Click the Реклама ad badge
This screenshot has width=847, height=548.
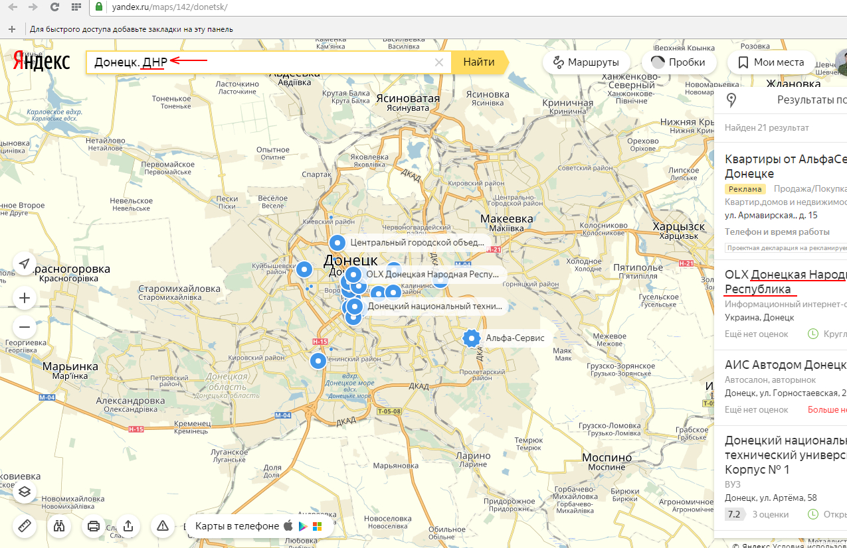tap(745, 189)
